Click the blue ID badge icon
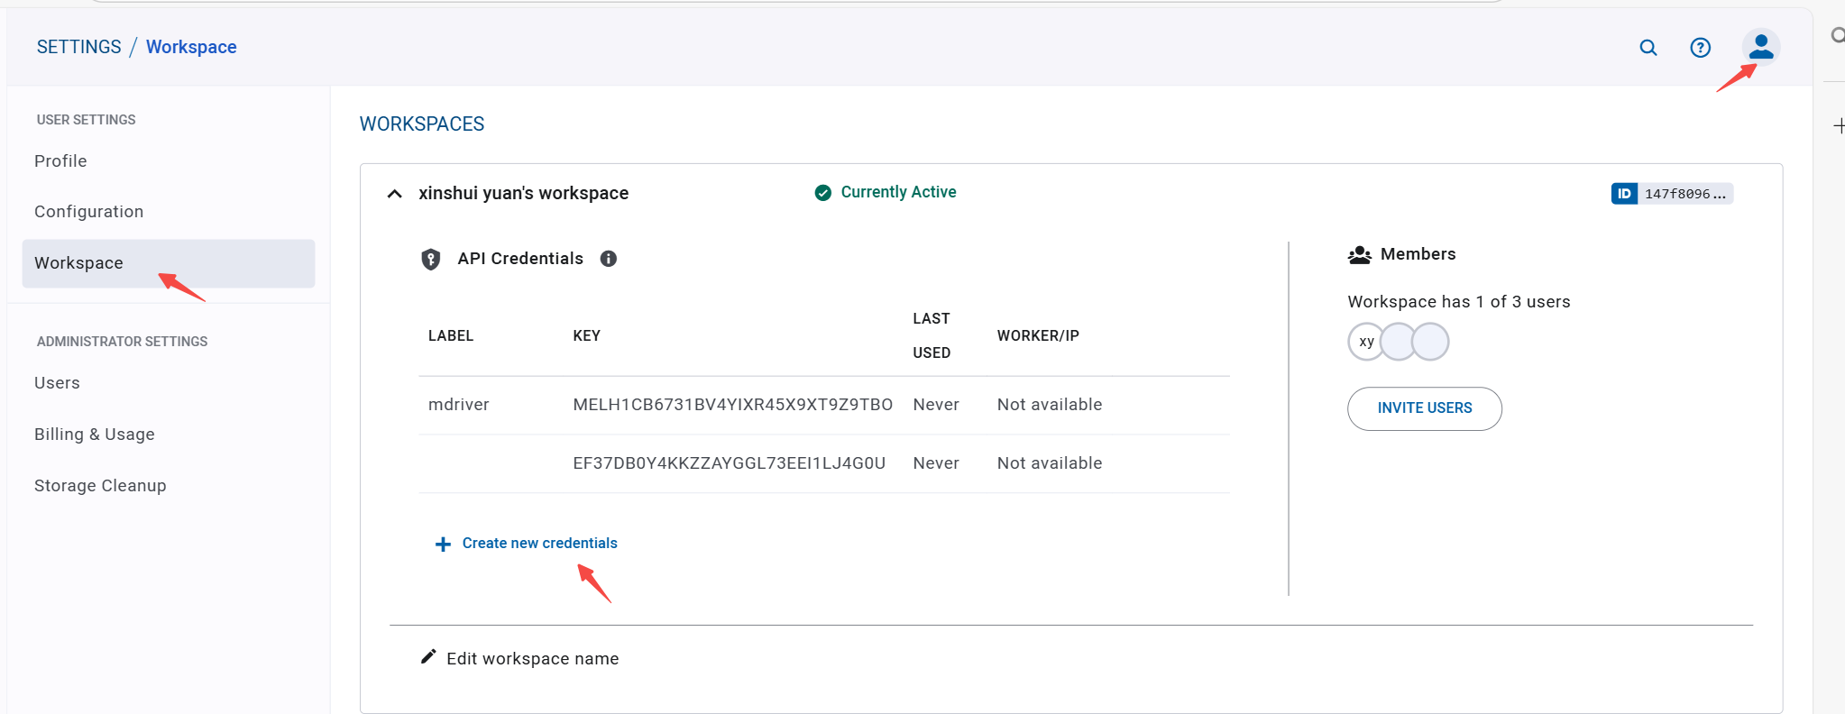 pyautogui.click(x=1624, y=194)
